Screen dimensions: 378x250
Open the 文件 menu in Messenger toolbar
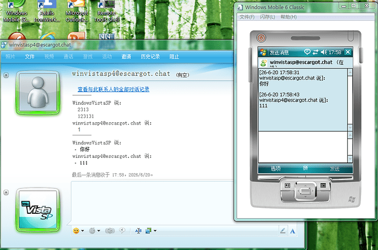coord(30,56)
